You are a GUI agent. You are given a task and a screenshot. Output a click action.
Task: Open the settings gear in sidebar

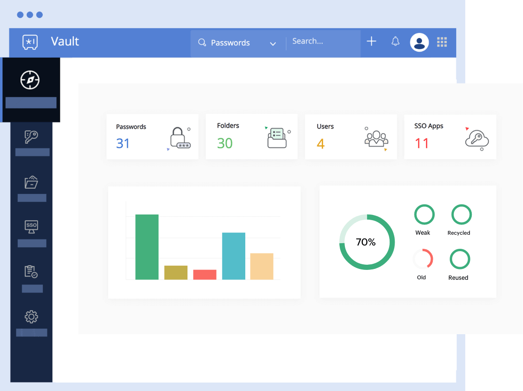pyautogui.click(x=31, y=317)
